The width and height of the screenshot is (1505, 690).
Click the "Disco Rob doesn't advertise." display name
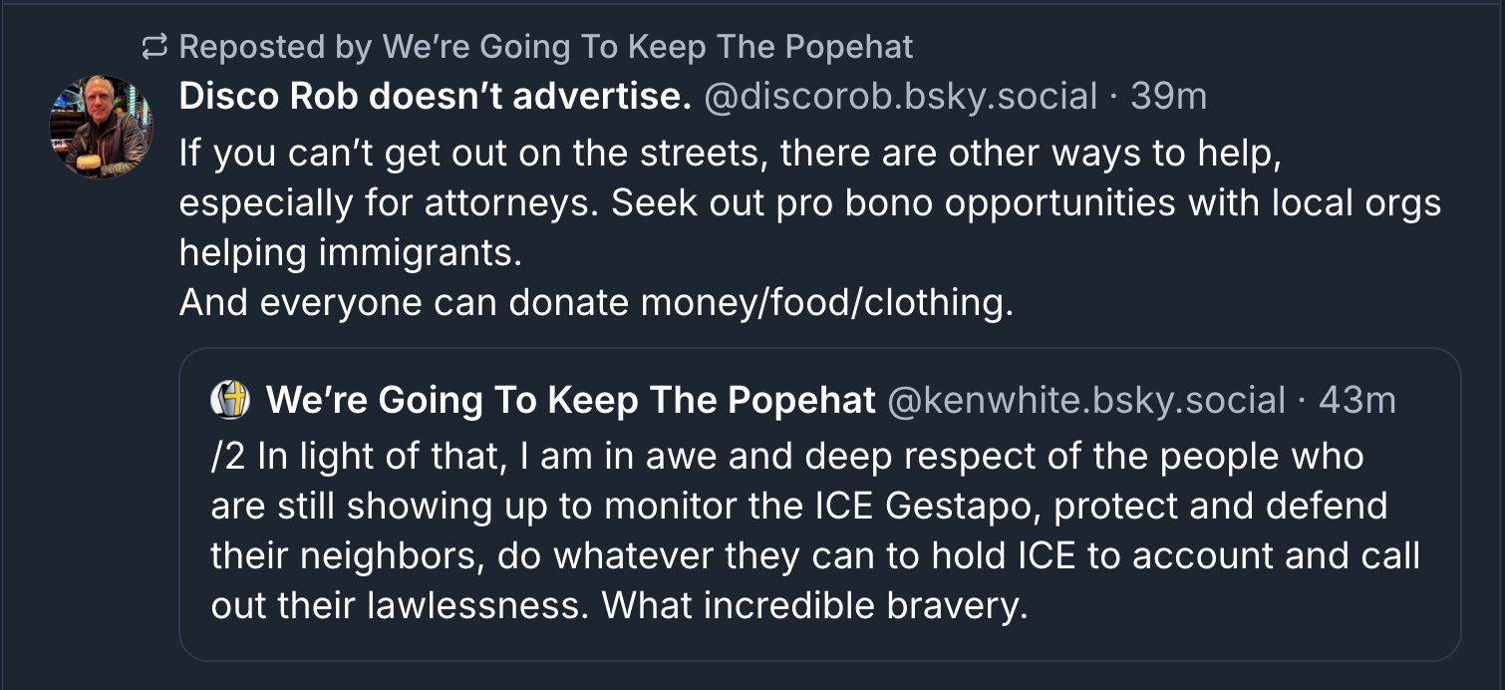tap(435, 97)
